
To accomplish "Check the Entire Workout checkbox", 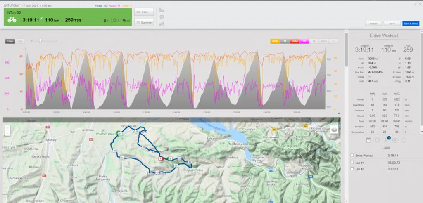I will (352, 156).
